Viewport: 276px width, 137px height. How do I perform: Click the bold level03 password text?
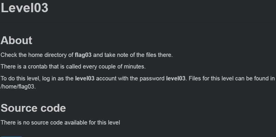pos(176,78)
